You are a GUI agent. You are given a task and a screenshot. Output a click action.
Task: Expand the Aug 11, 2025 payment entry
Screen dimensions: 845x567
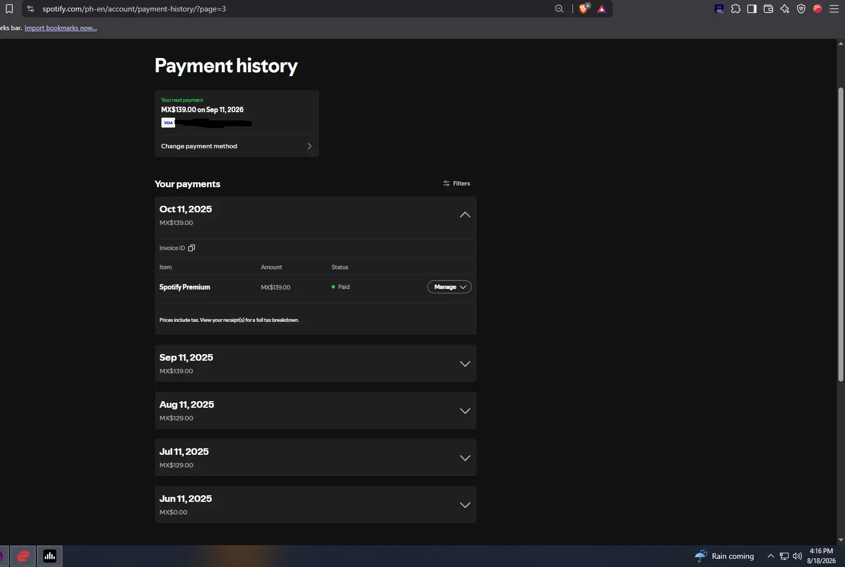pyautogui.click(x=465, y=411)
